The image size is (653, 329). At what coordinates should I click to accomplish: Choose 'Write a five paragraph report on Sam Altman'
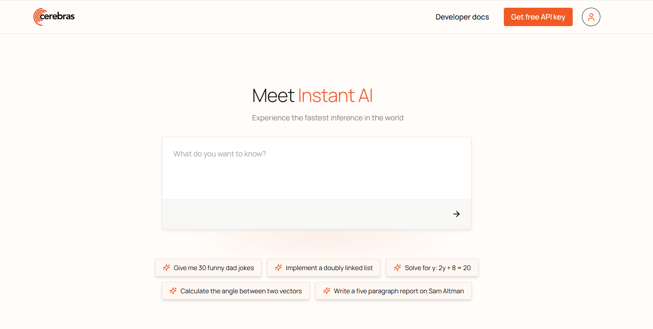[x=393, y=291]
